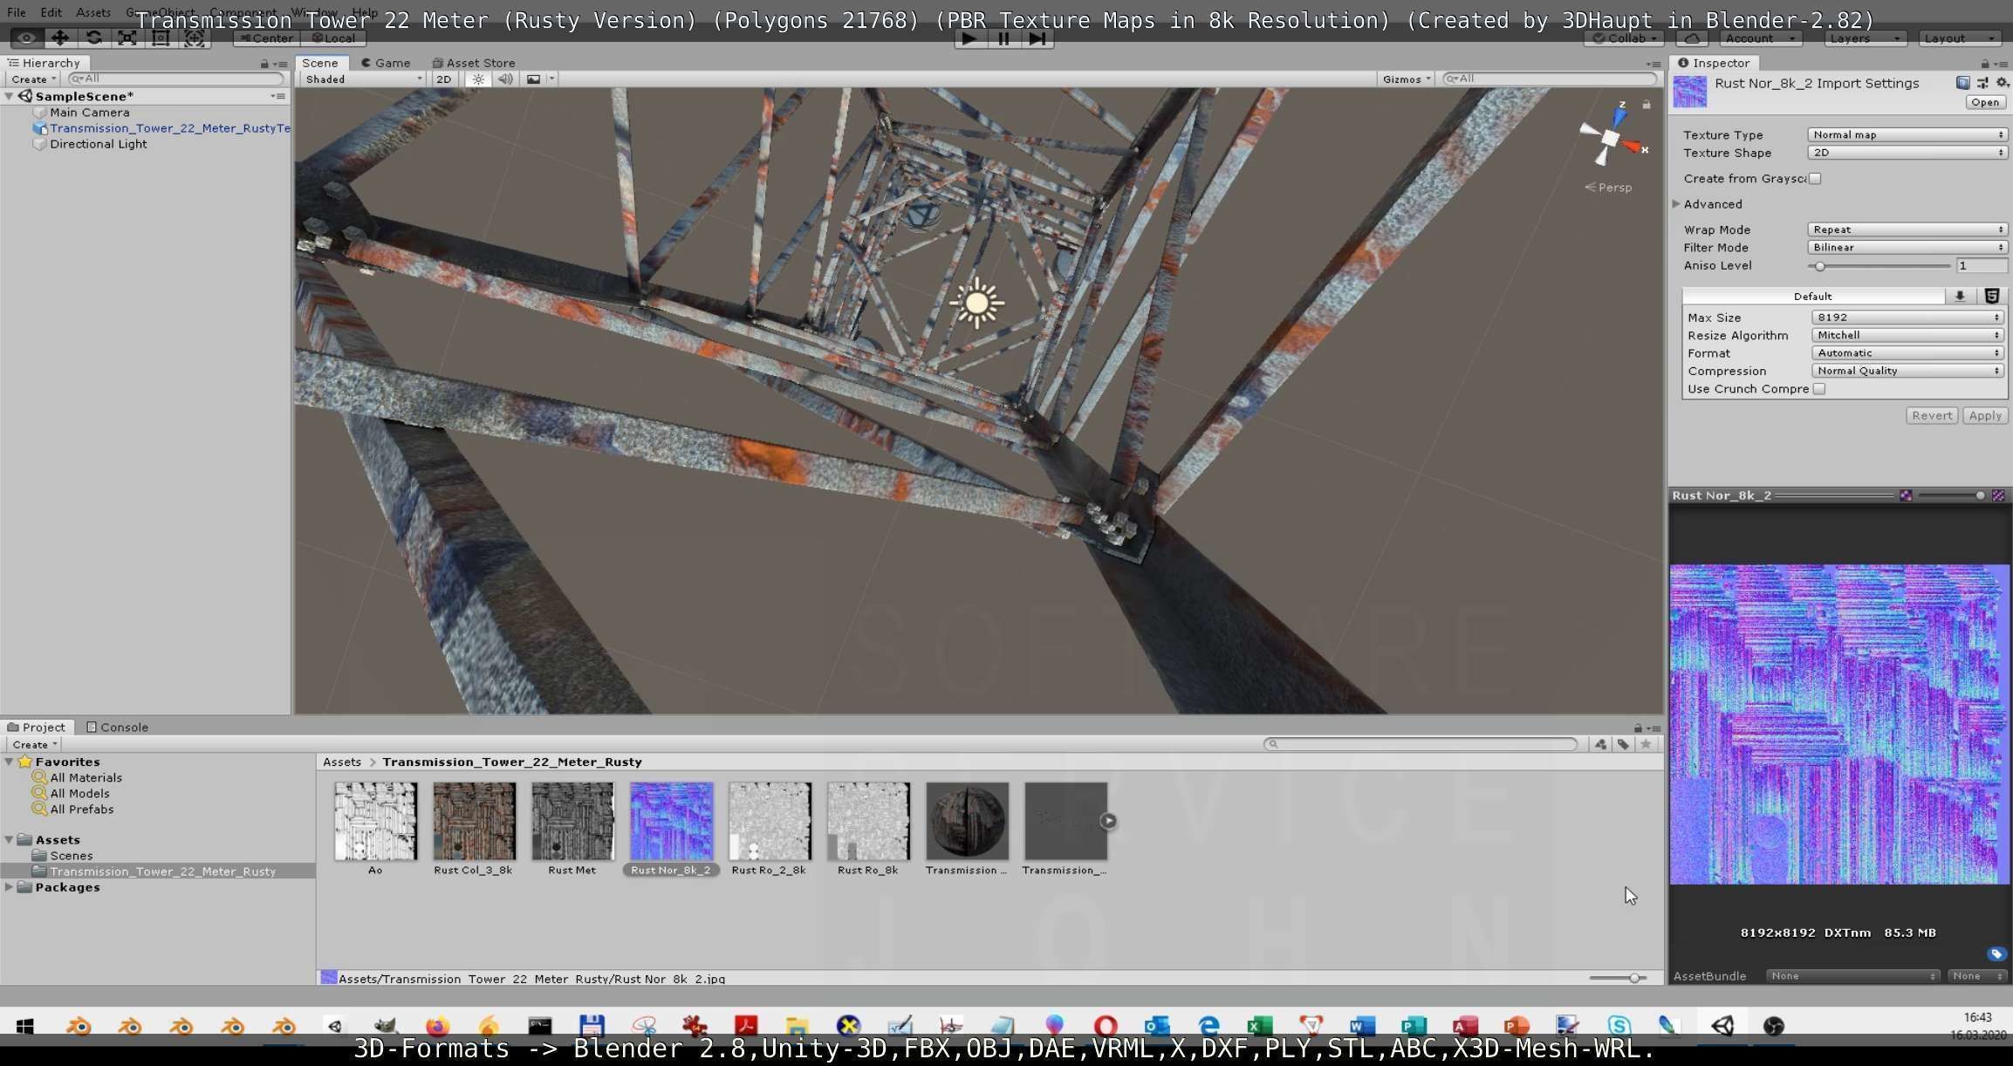Open the Edit menu
Image resolution: width=2013 pixels, height=1066 pixels.
(x=51, y=12)
